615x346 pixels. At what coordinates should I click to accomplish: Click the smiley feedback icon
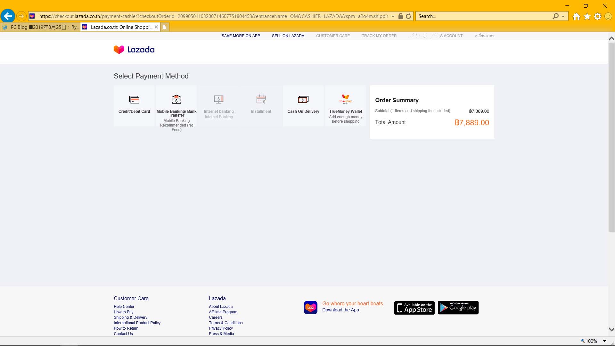(608, 16)
